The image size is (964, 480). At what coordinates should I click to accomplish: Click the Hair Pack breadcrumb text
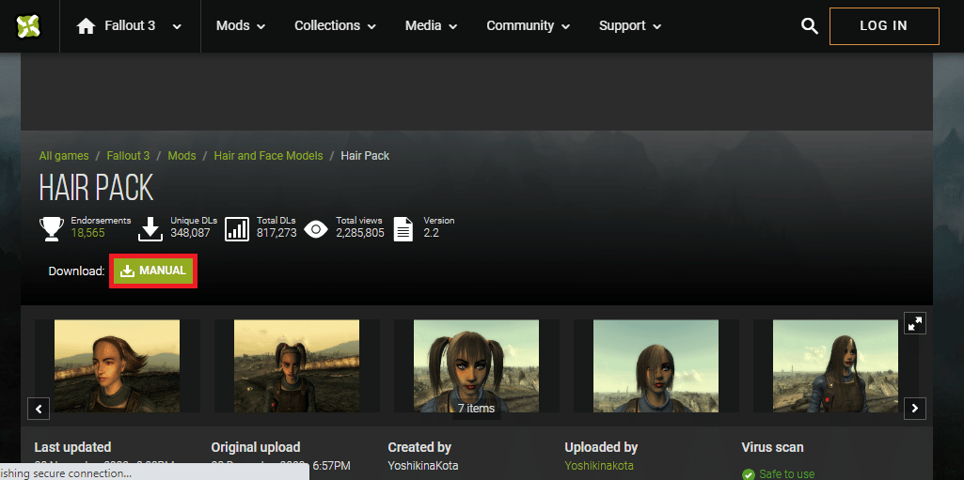pos(365,156)
